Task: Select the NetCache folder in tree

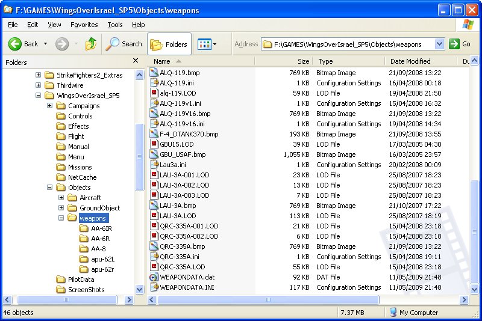Action: point(82,177)
